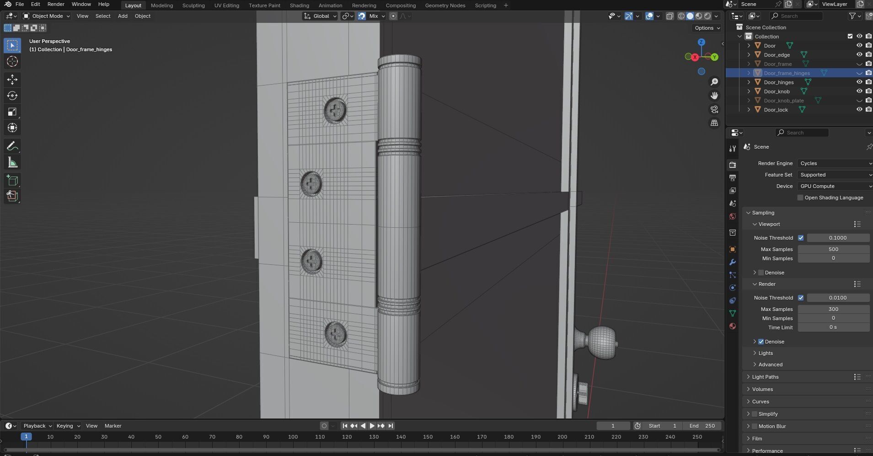Image resolution: width=873 pixels, height=456 pixels.
Task: Adjust the viewport Max Samples field
Action: click(834, 249)
